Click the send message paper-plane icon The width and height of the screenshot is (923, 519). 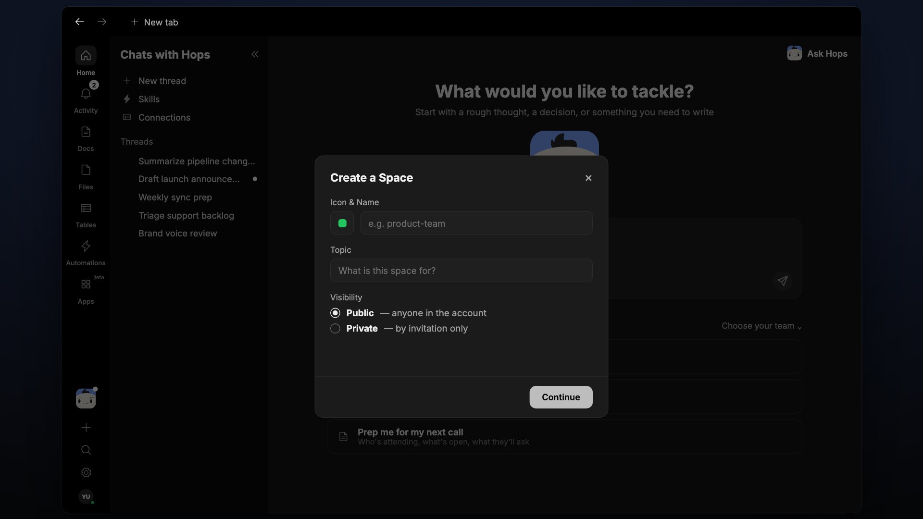pyautogui.click(x=783, y=281)
